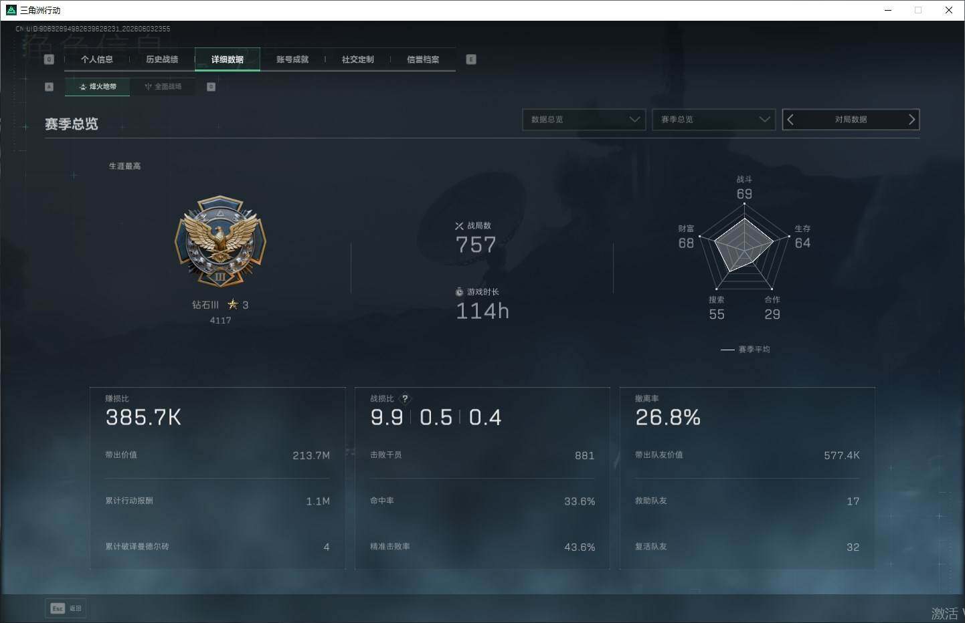Click the 带出队友价值 577.4K row
This screenshot has width=965, height=623.
[748, 455]
